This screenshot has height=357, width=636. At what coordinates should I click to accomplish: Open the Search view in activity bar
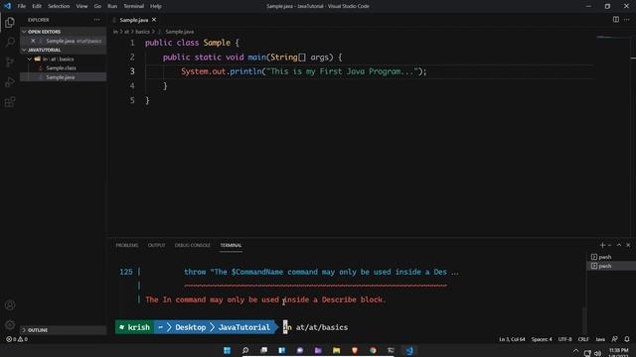pos(10,42)
